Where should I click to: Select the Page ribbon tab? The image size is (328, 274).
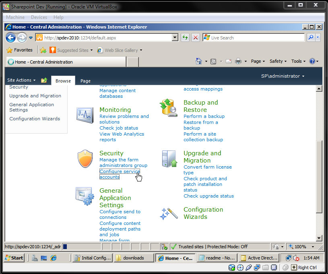pos(85,81)
